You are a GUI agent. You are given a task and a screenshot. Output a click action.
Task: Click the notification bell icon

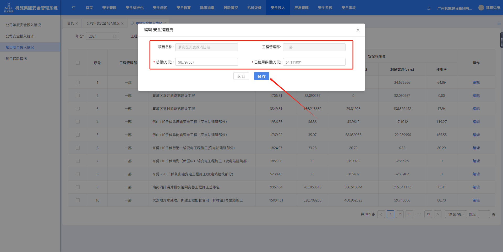tap(429, 8)
